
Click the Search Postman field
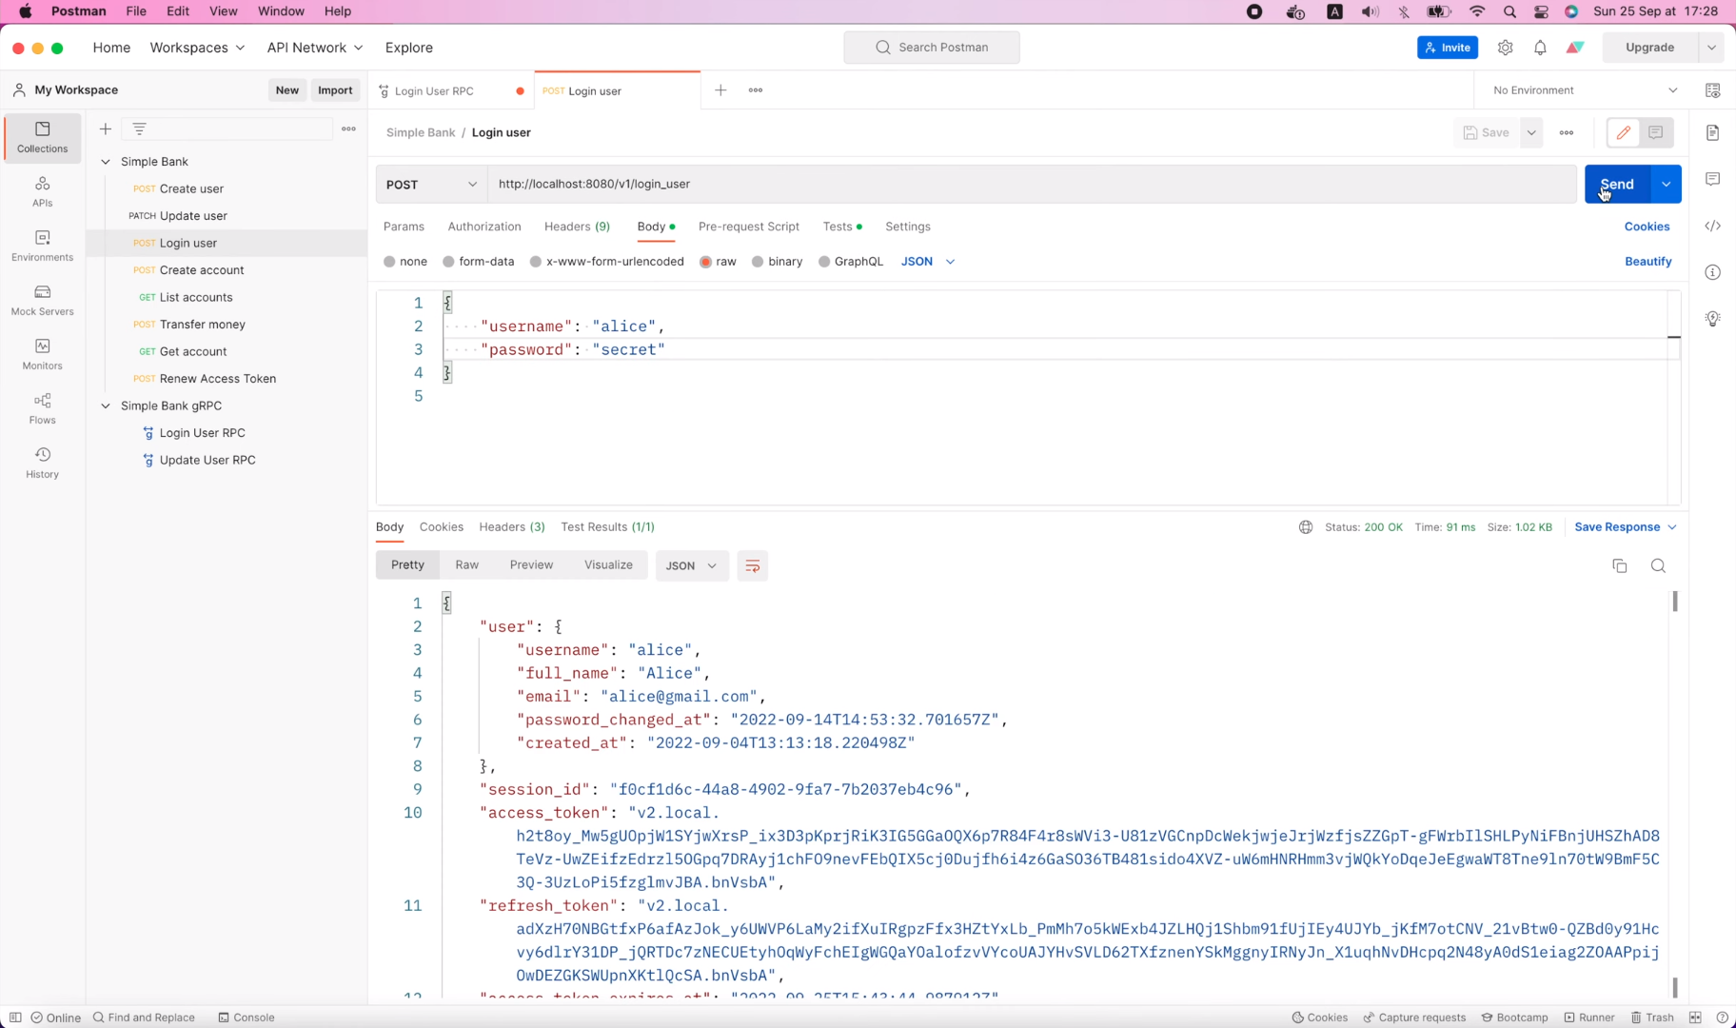point(931,48)
